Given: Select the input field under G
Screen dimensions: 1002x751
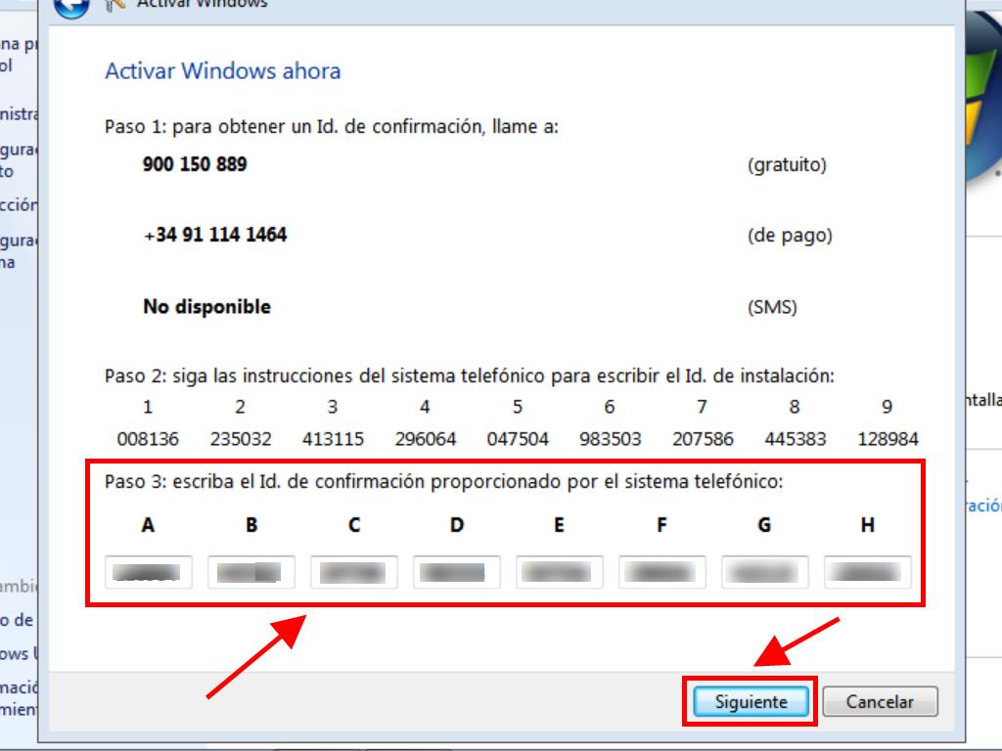Looking at the screenshot, I should [x=765, y=572].
